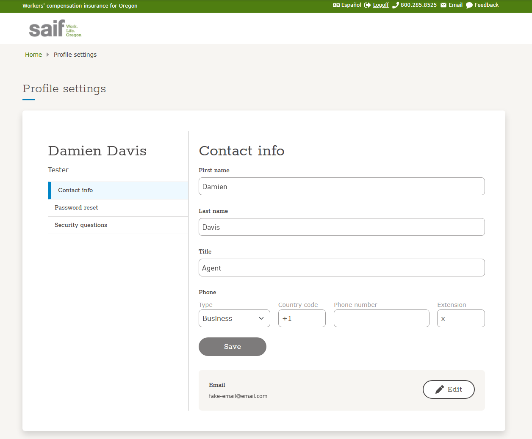Click the Logoff link text
Viewport: 532px width, 439px height.
click(381, 5)
